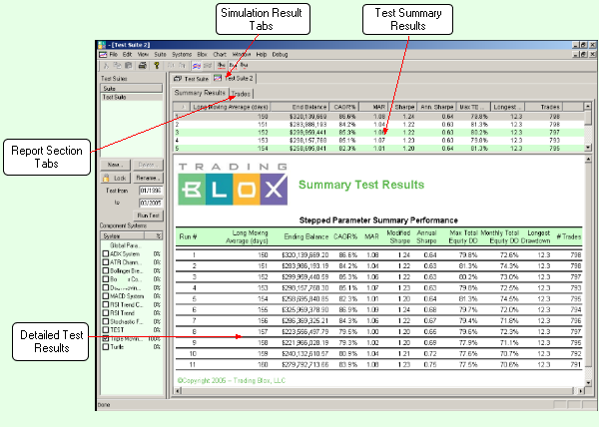Open the Chart menu
This screenshot has width=599, height=427.
220,55
